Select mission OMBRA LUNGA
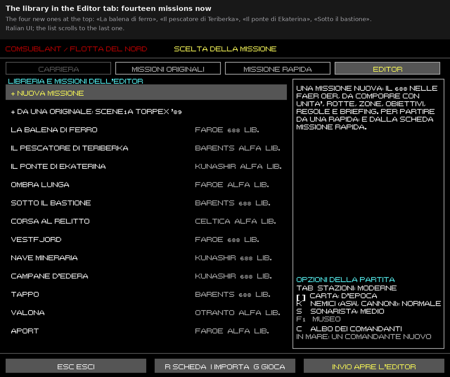Image resolution: width=450 pixels, height=377 pixels. click(146, 185)
